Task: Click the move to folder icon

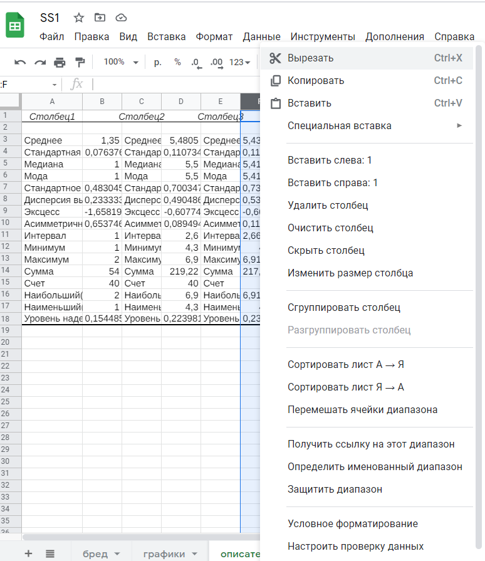Action: tap(100, 17)
